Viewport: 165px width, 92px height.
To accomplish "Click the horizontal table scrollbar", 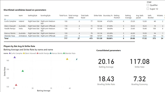I will pyautogui.click(x=69, y=41).
